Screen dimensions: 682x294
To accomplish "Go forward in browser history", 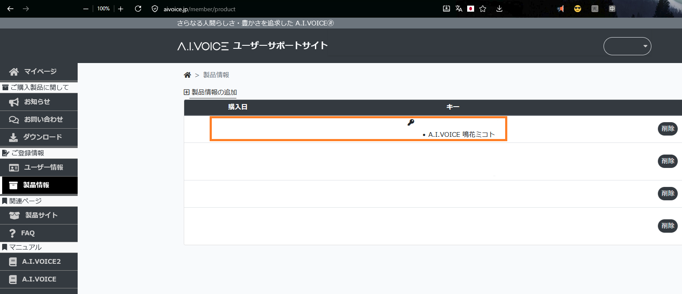I will pyautogui.click(x=26, y=9).
